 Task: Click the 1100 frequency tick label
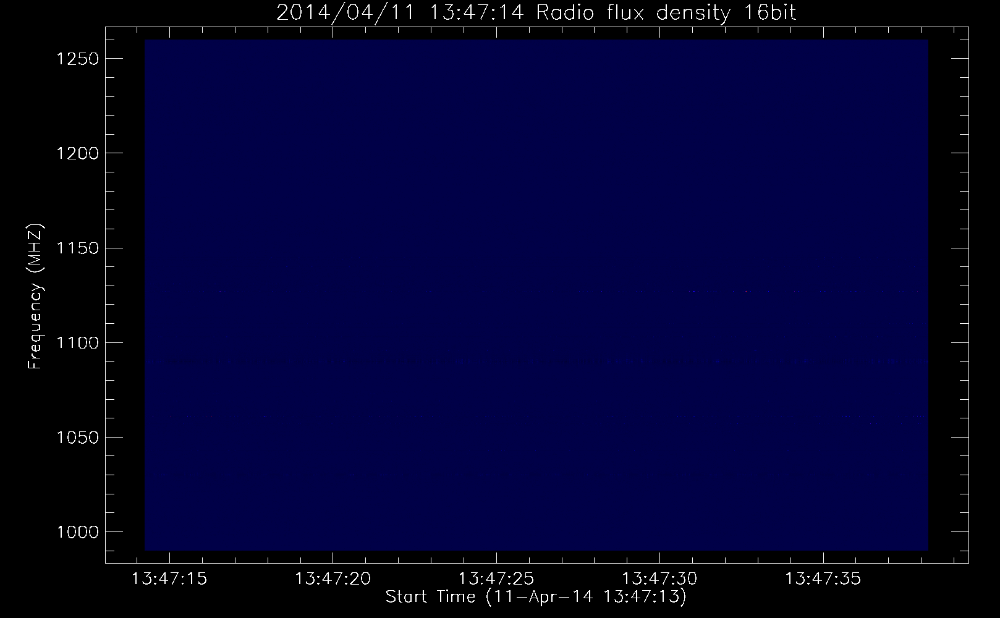tap(77, 343)
